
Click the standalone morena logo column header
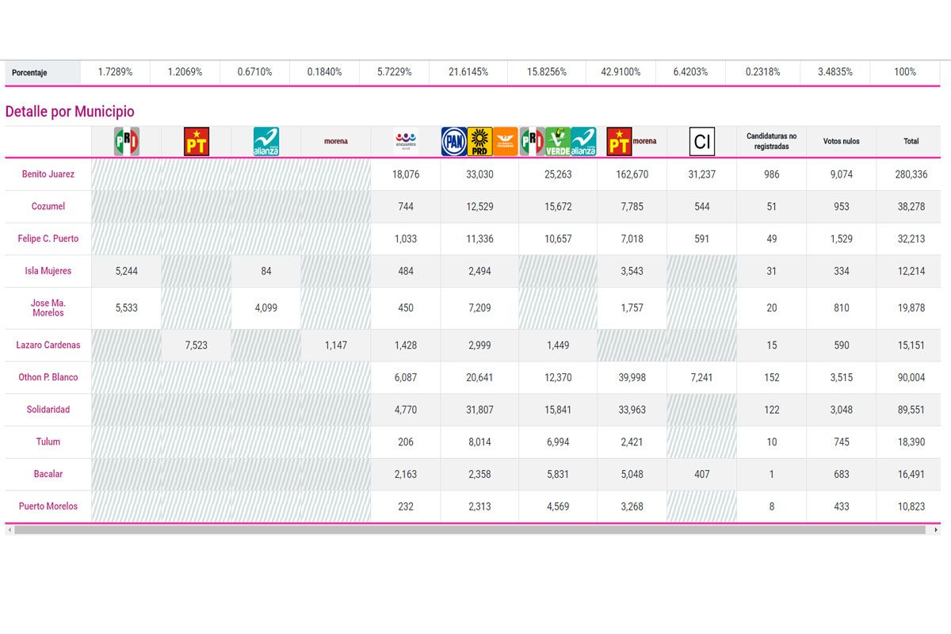335,141
